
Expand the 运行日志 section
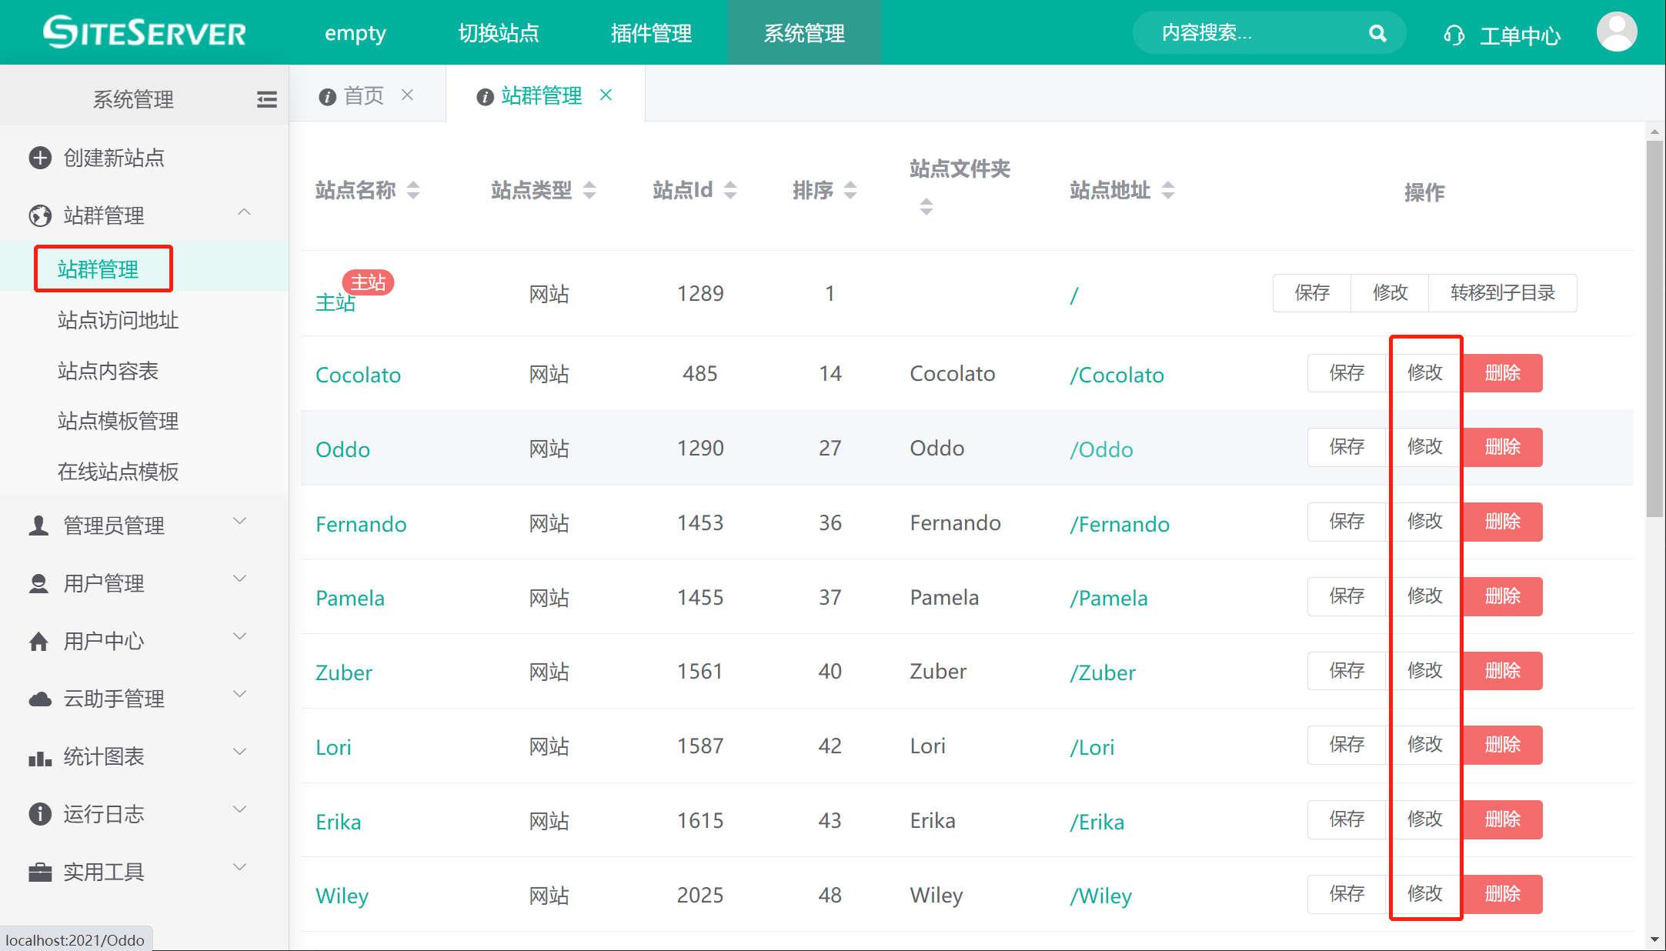239,809
